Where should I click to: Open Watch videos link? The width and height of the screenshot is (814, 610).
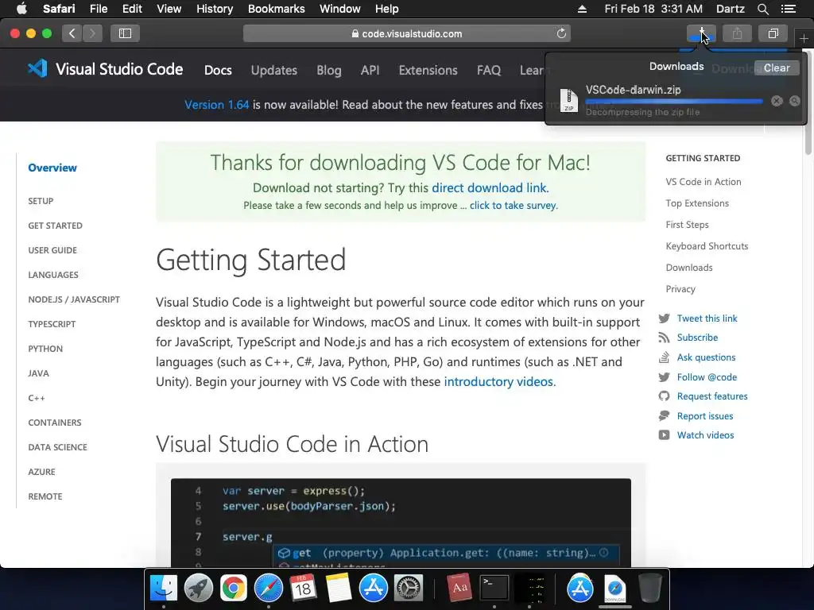coord(705,435)
